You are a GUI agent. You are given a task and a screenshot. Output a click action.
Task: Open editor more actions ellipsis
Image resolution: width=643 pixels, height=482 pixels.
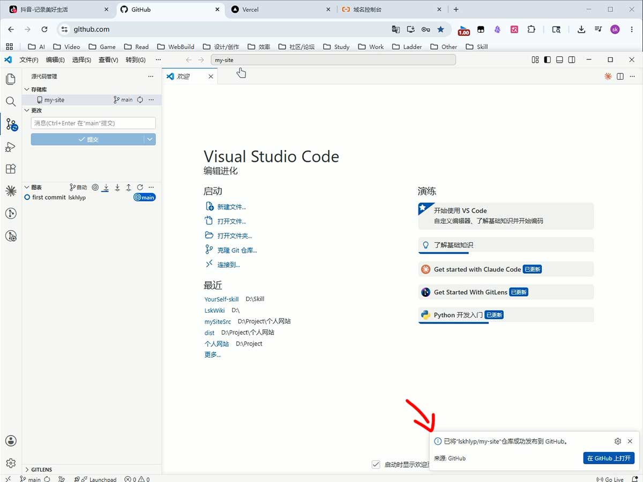[x=632, y=77]
